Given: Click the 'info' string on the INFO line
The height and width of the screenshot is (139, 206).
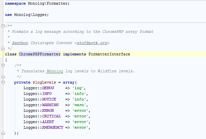Looking at the screenshot, I should point(79,94).
